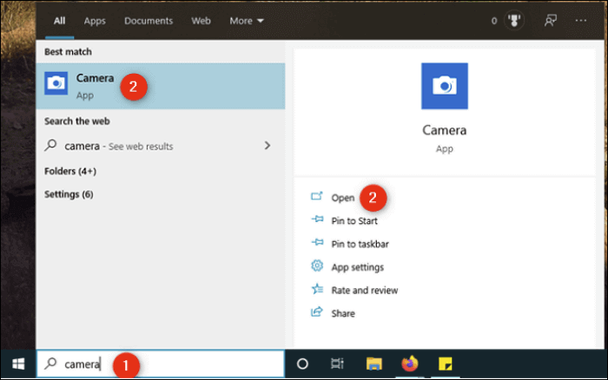Expand the Folders (4+) group
Viewport: 608px width, 380px height.
point(70,171)
